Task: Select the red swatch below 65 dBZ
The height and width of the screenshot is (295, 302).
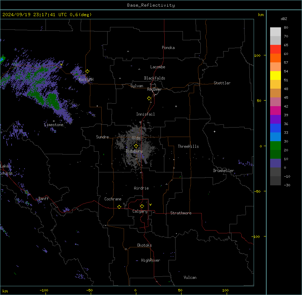Action: (275, 49)
